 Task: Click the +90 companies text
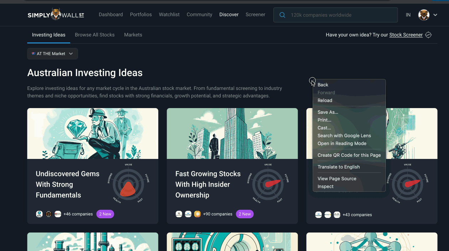[x=218, y=214]
